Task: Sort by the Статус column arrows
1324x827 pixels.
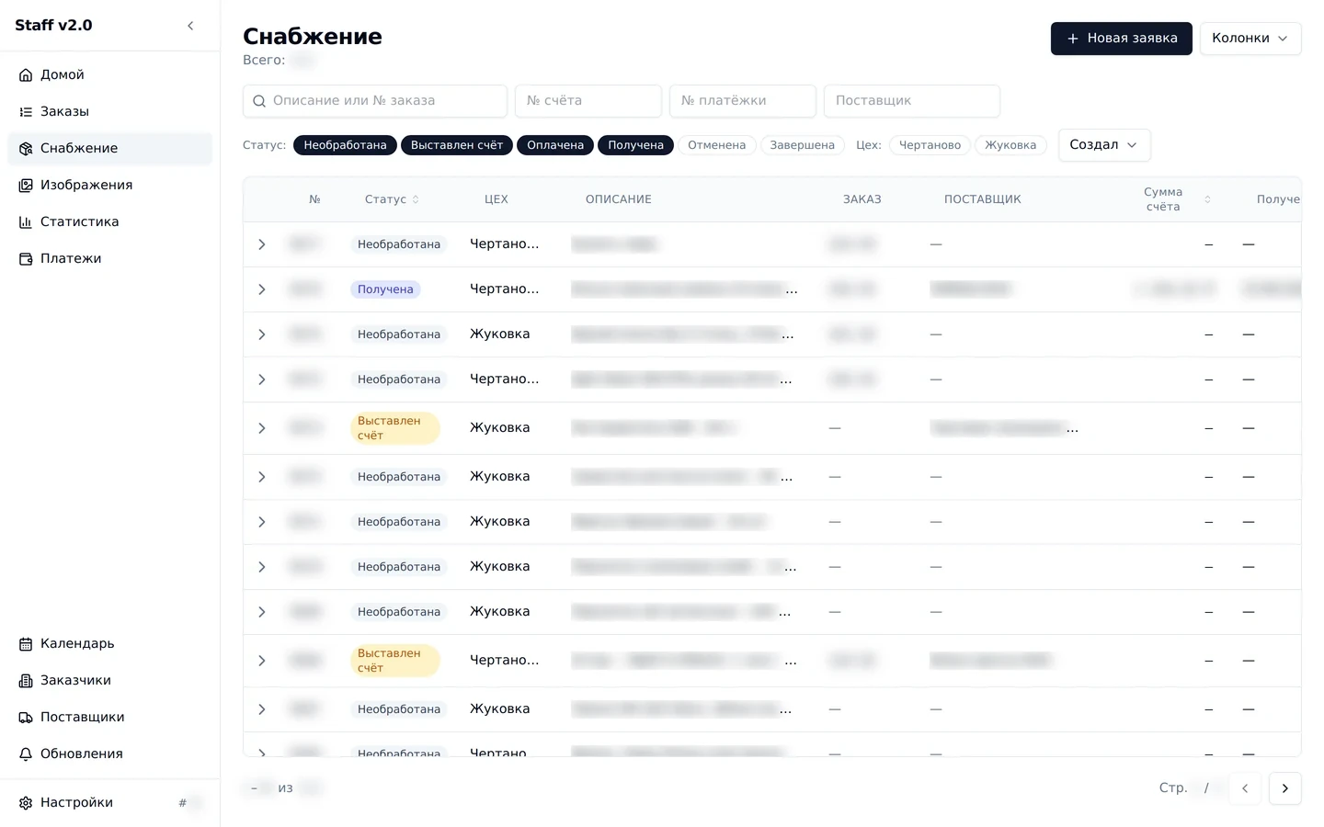Action: (x=416, y=199)
